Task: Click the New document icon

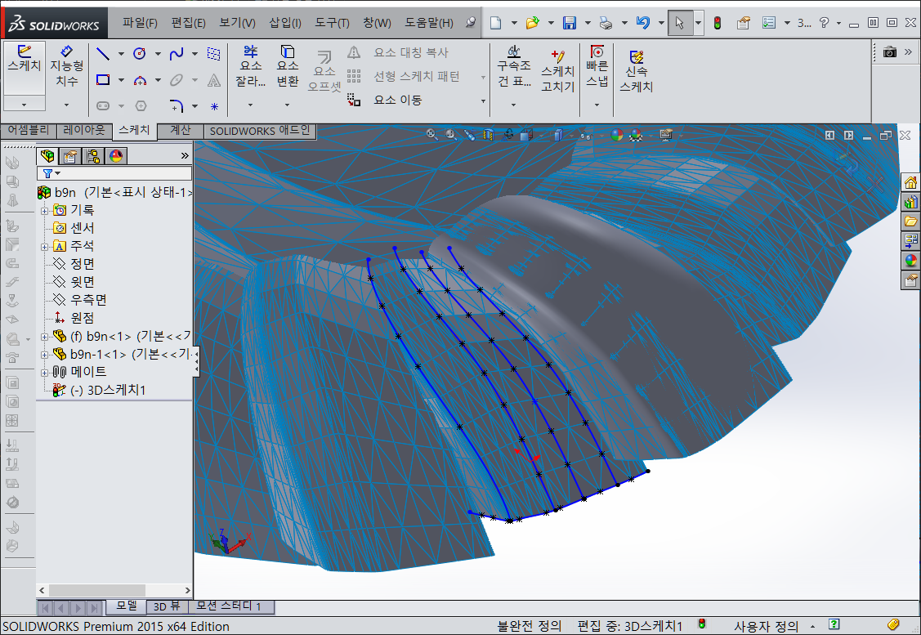Action: (496, 23)
